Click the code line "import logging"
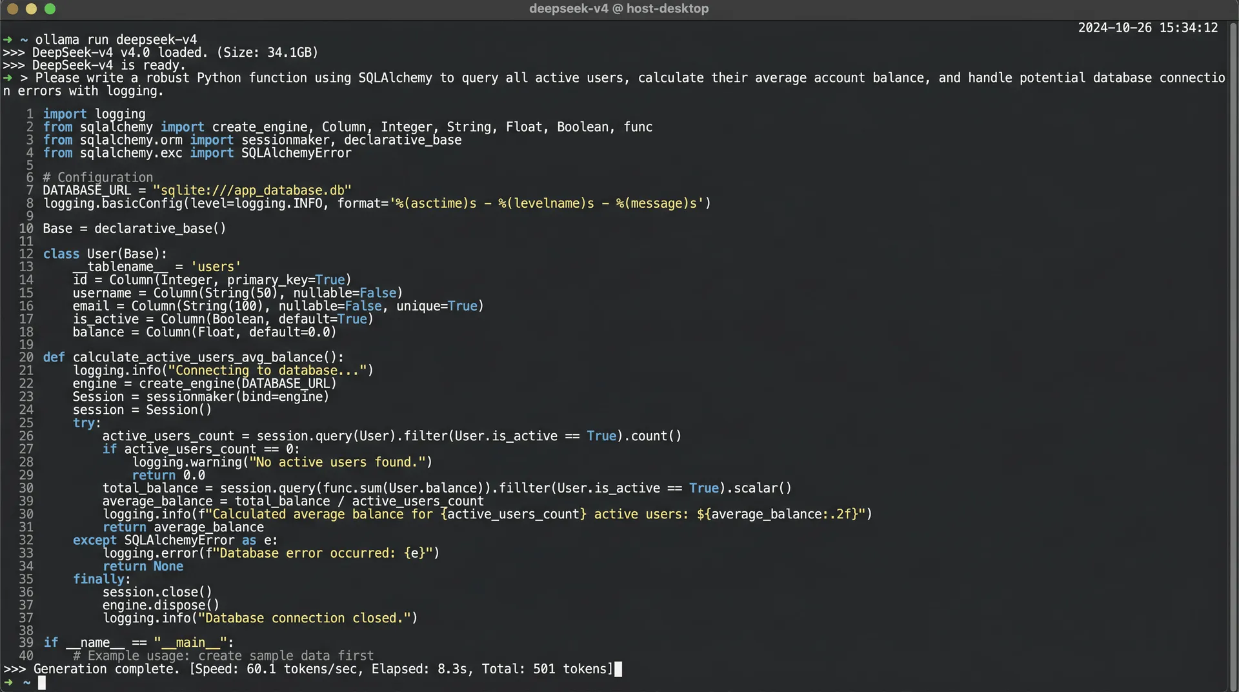This screenshot has height=692, width=1239. pos(94,114)
